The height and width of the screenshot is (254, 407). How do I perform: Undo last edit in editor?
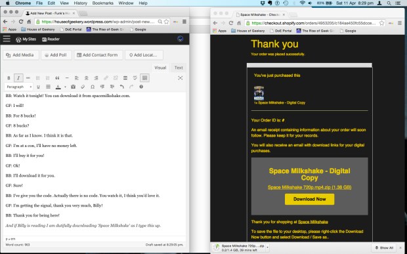pos(121,87)
